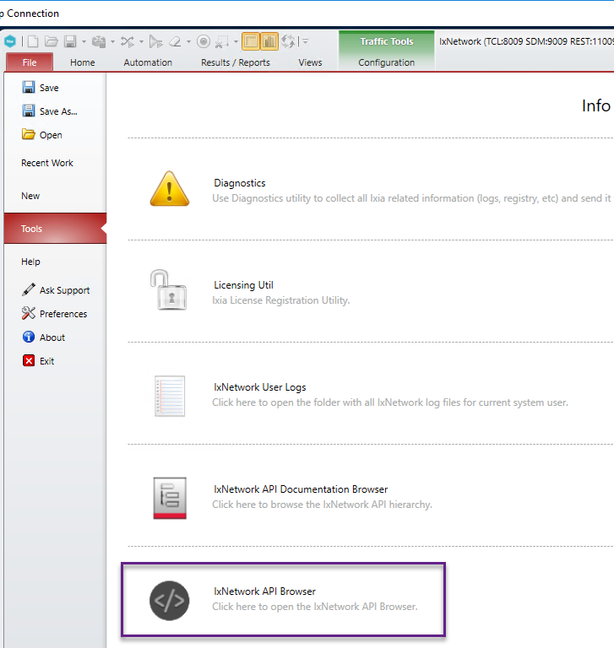Click Save in the File menu
This screenshot has height=648, width=614.
(x=41, y=88)
